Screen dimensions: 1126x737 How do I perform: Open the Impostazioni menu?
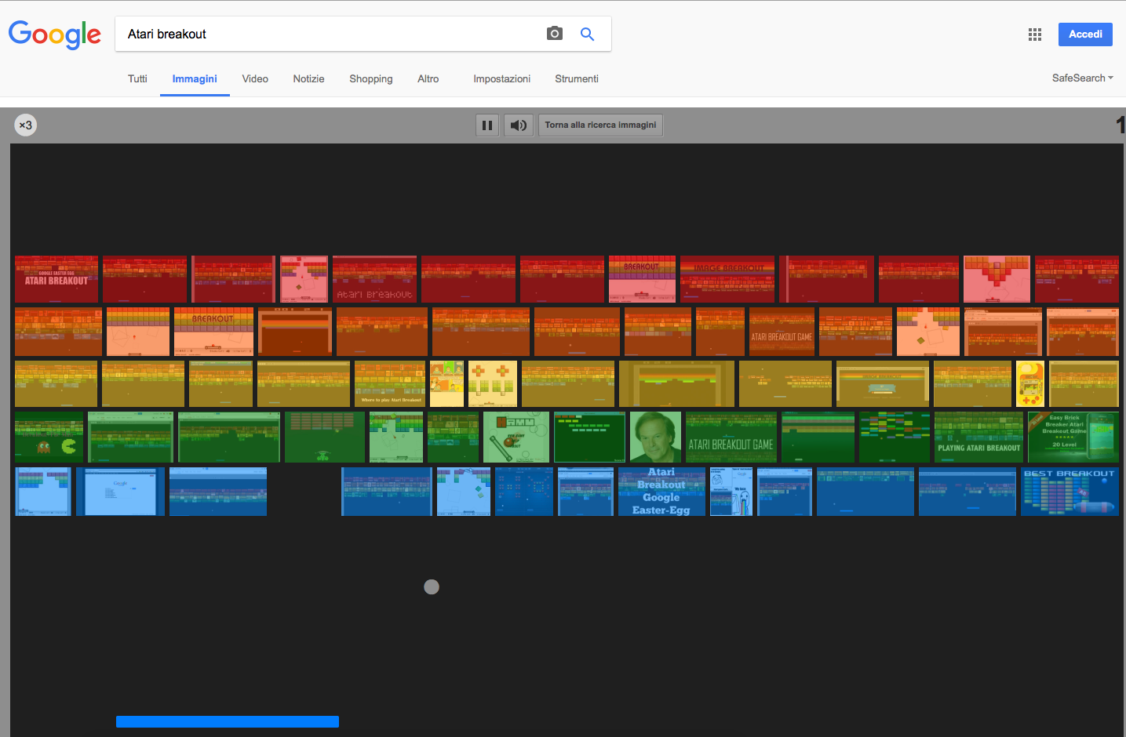[x=501, y=79]
